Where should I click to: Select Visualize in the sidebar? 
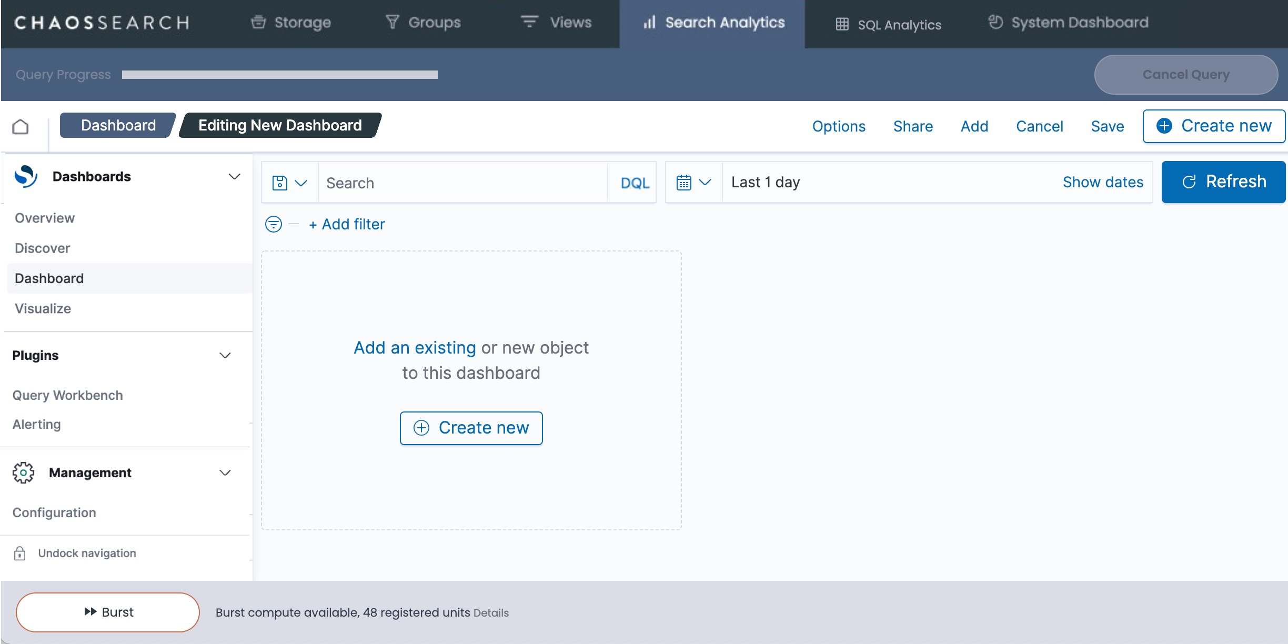pyautogui.click(x=42, y=308)
